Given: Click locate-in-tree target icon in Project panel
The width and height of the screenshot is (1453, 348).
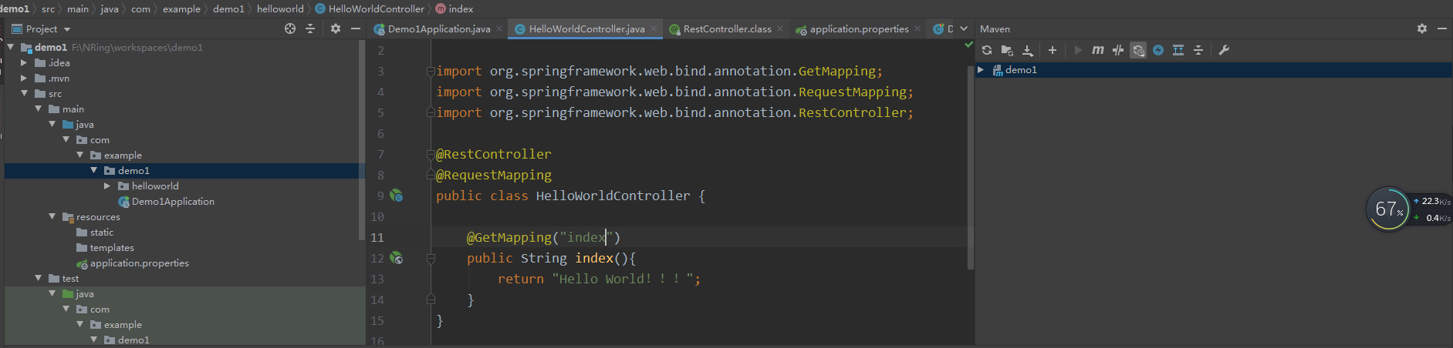Looking at the screenshot, I should pos(290,28).
